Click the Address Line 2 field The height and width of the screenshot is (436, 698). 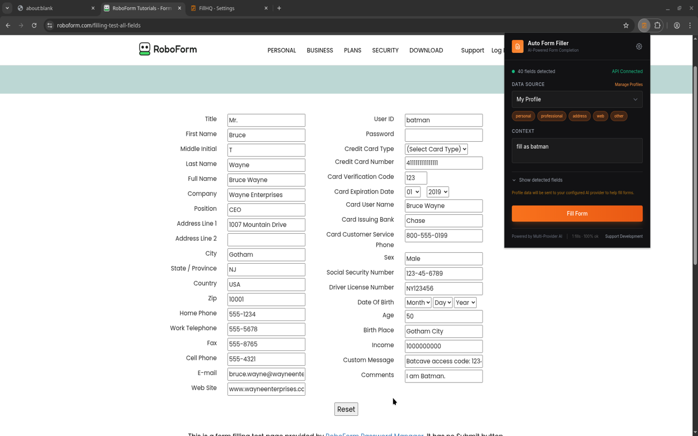266,240
